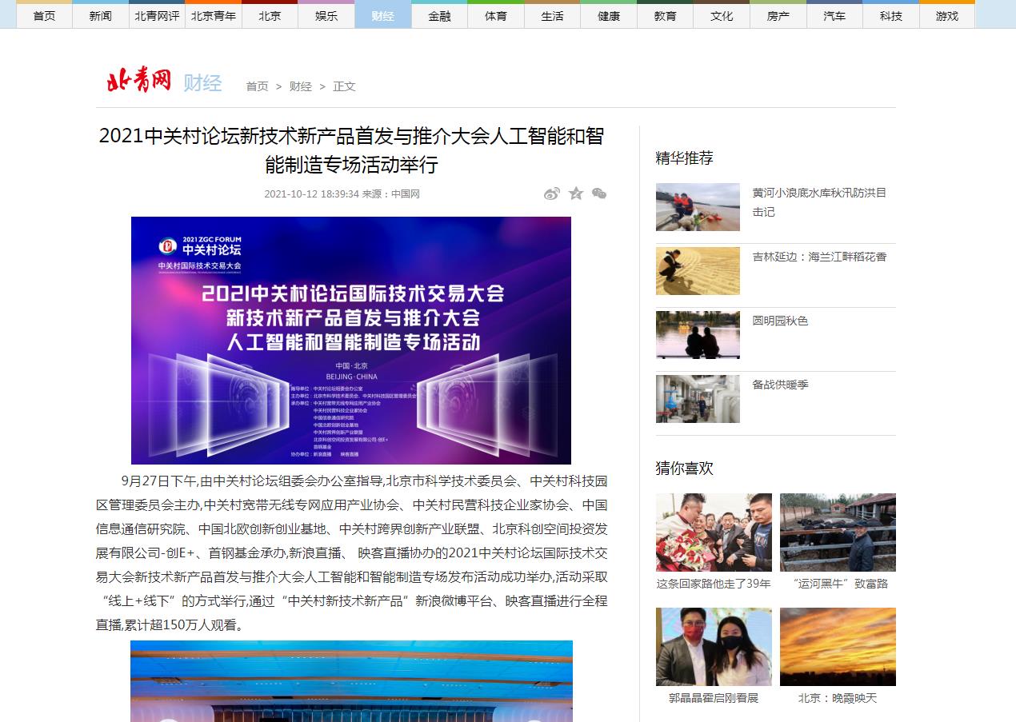This screenshot has height=722, width=1016.
Task: Click the sunset clouds photo
Action: click(838, 647)
